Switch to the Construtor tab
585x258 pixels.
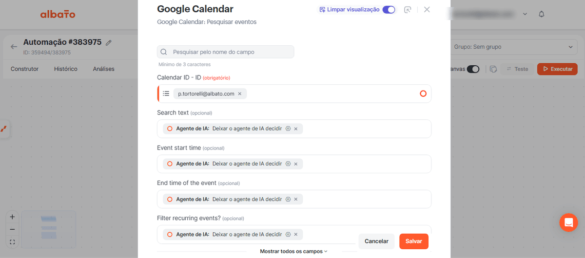click(24, 69)
